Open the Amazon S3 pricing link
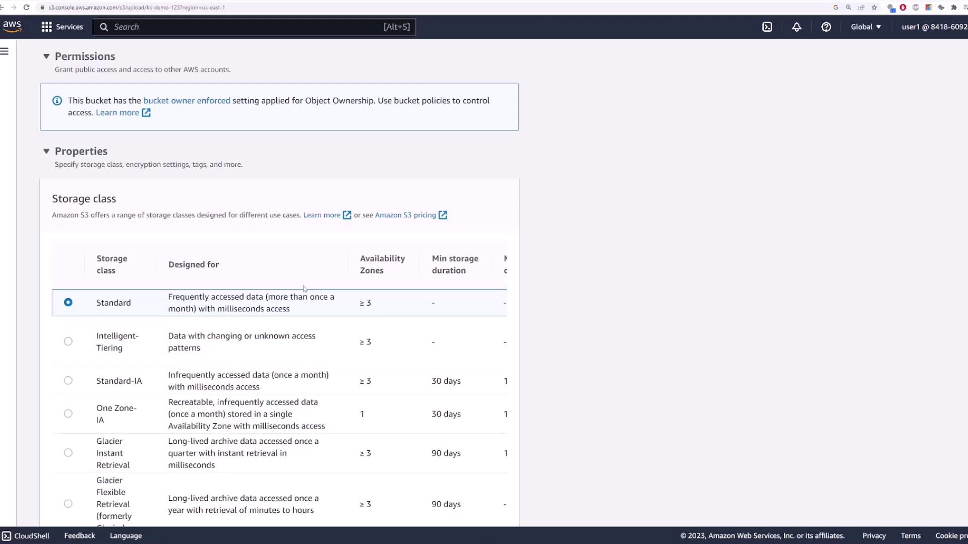The width and height of the screenshot is (968, 544). tap(405, 215)
